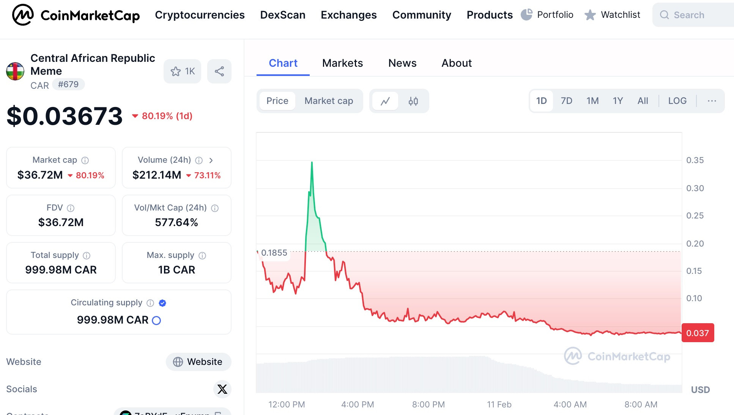Image resolution: width=734 pixels, height=415 pixels.
Task: Click the USD currency label on chart
Action: coord(700,390)
